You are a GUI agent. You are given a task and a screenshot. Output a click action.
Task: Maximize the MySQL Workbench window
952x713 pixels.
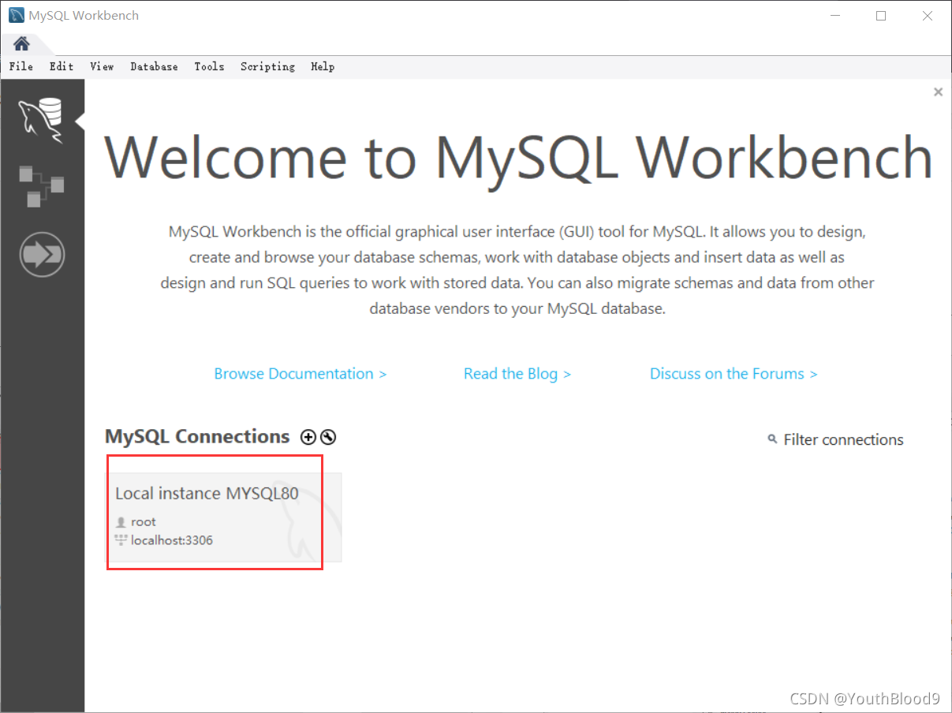tap(881, 16)
